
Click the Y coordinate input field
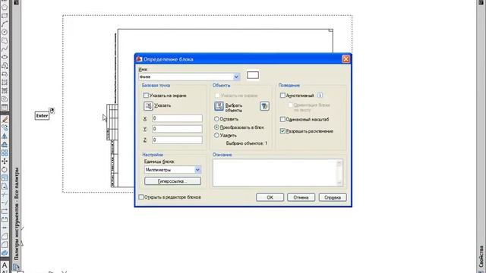point(177,129)
